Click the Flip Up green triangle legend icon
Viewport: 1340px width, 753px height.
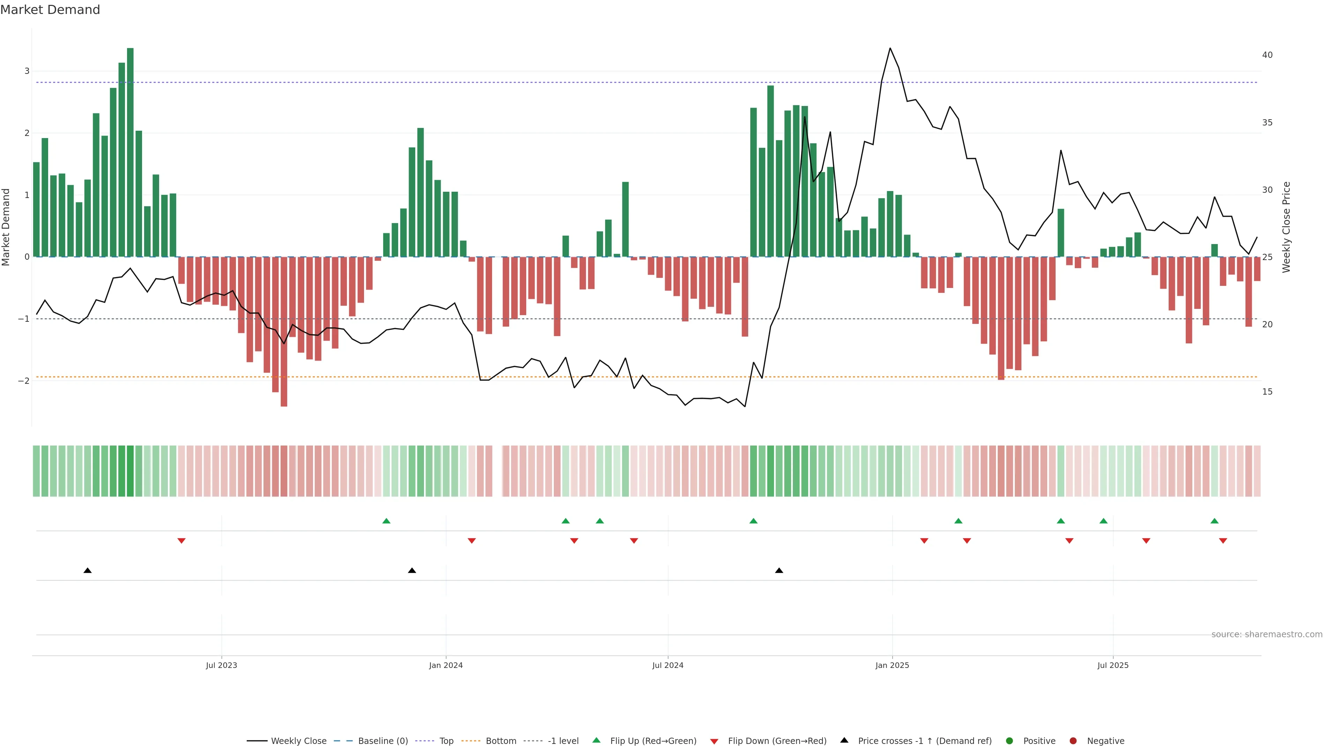[597, 740]
